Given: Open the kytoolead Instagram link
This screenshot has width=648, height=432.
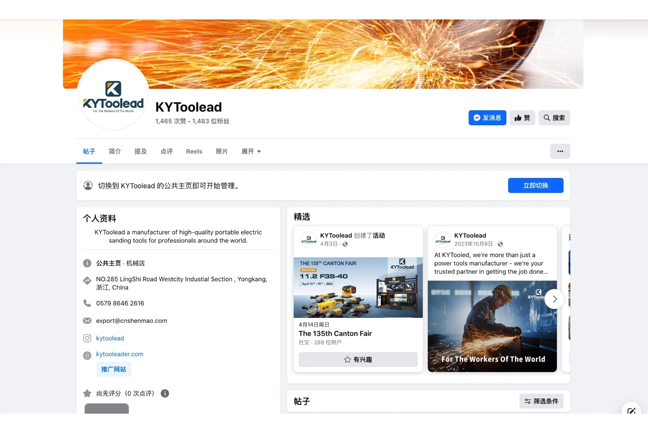Looking at the screenshot, I should point(110,338).
